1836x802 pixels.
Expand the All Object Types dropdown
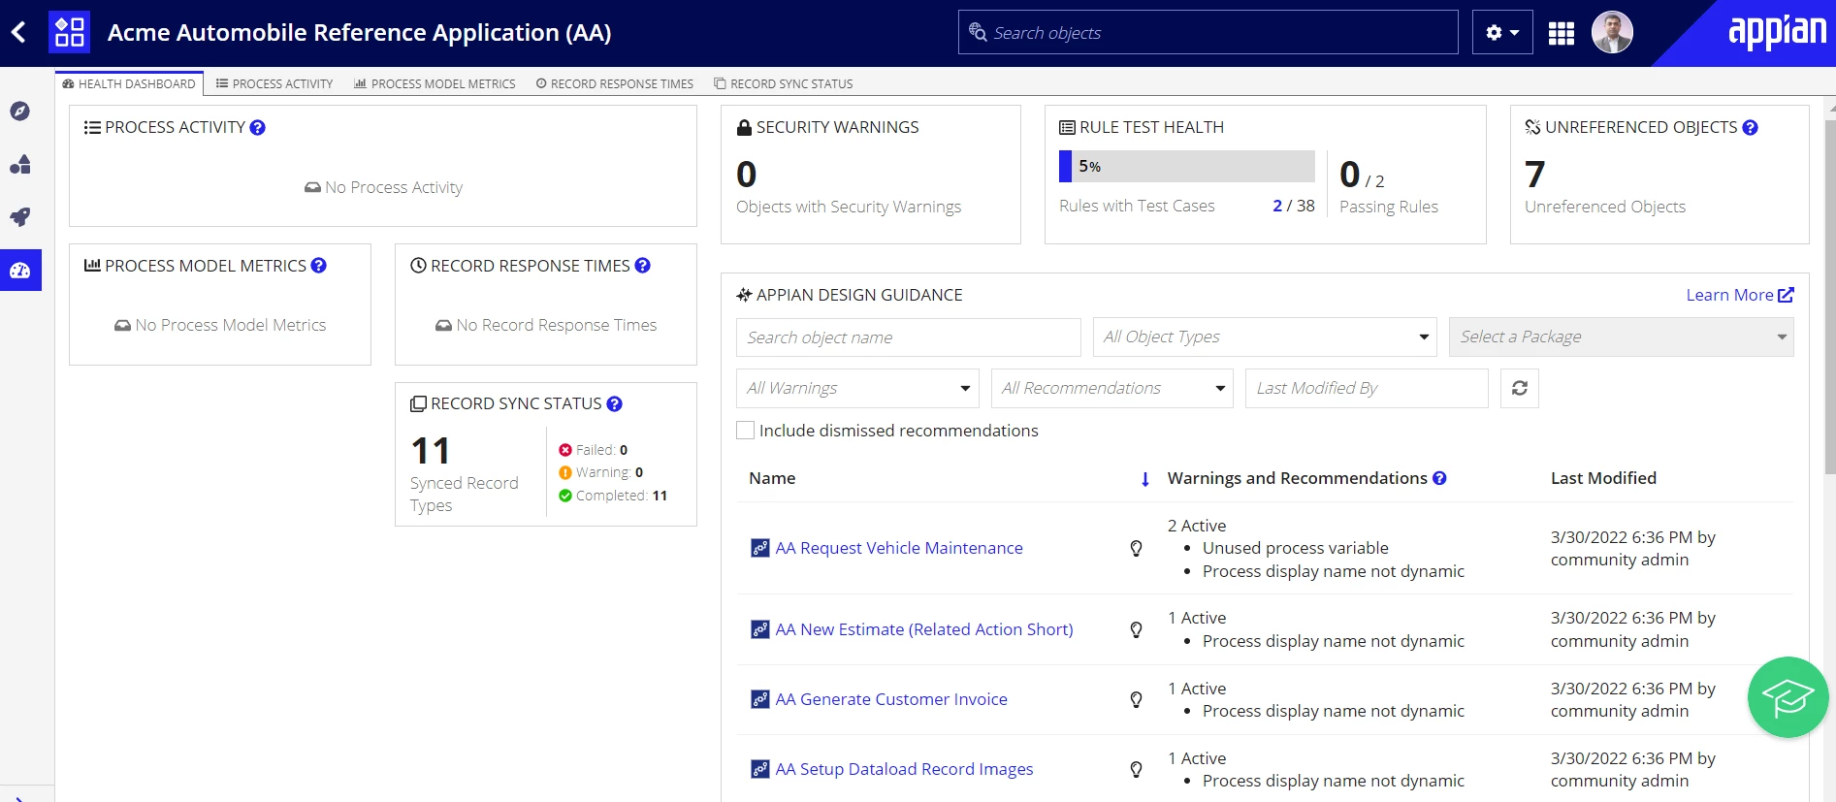tap(1265, 337)
